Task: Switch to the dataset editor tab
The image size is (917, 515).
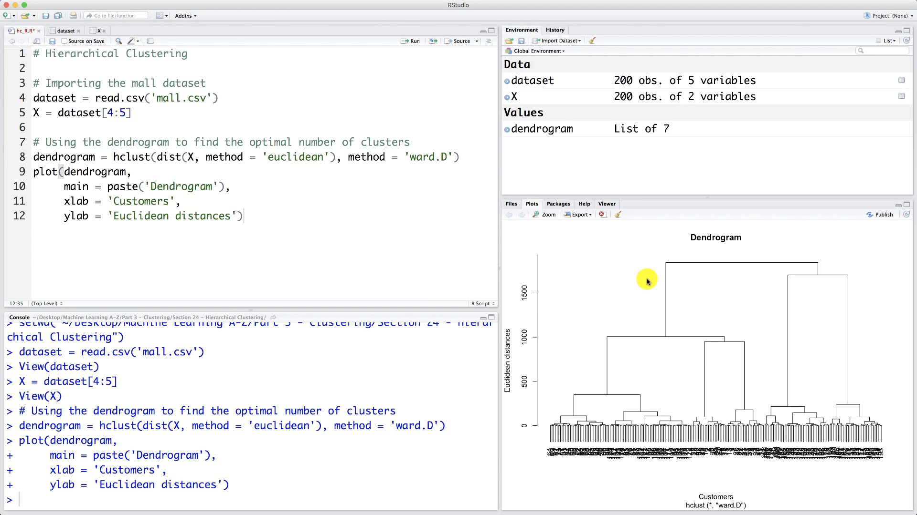Action: tap(65, 31)
